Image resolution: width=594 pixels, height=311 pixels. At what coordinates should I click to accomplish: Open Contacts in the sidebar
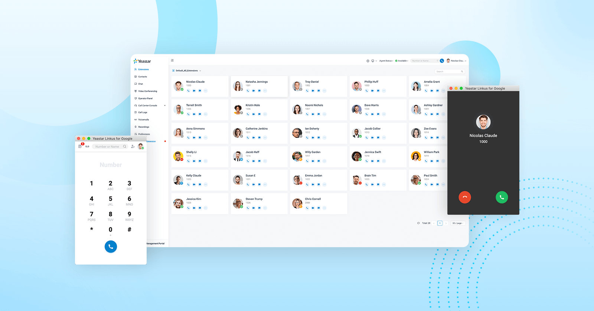[143, 77]
